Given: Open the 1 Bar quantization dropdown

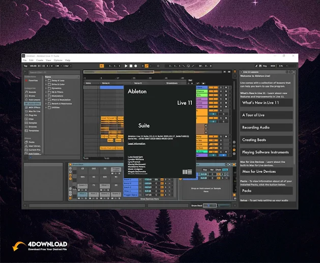Looking at the screenshot, I should (x=67, y=66).
